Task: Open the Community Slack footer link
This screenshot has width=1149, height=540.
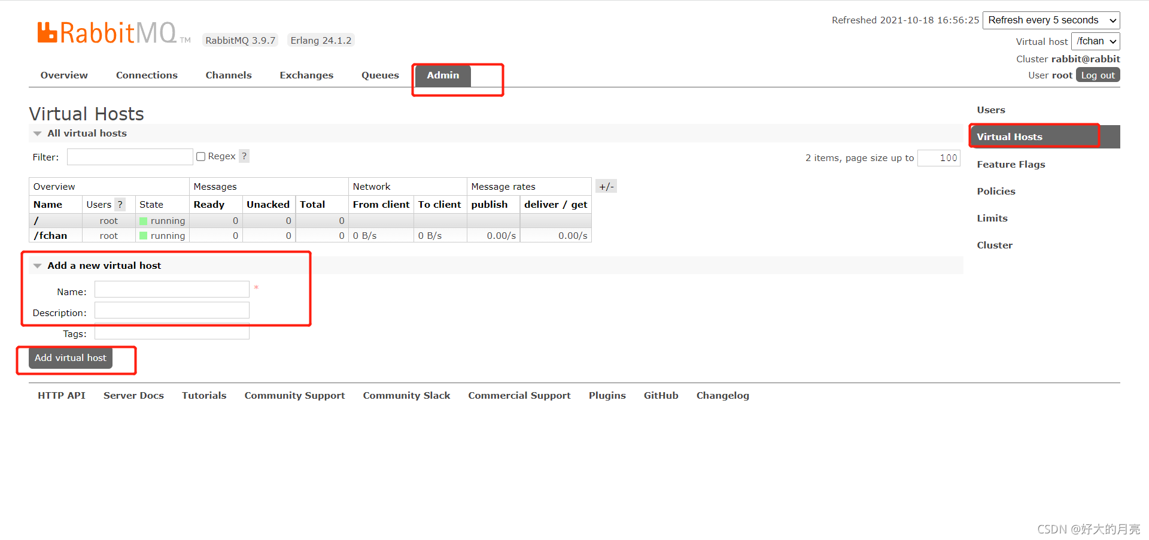Action: (406, 396)
